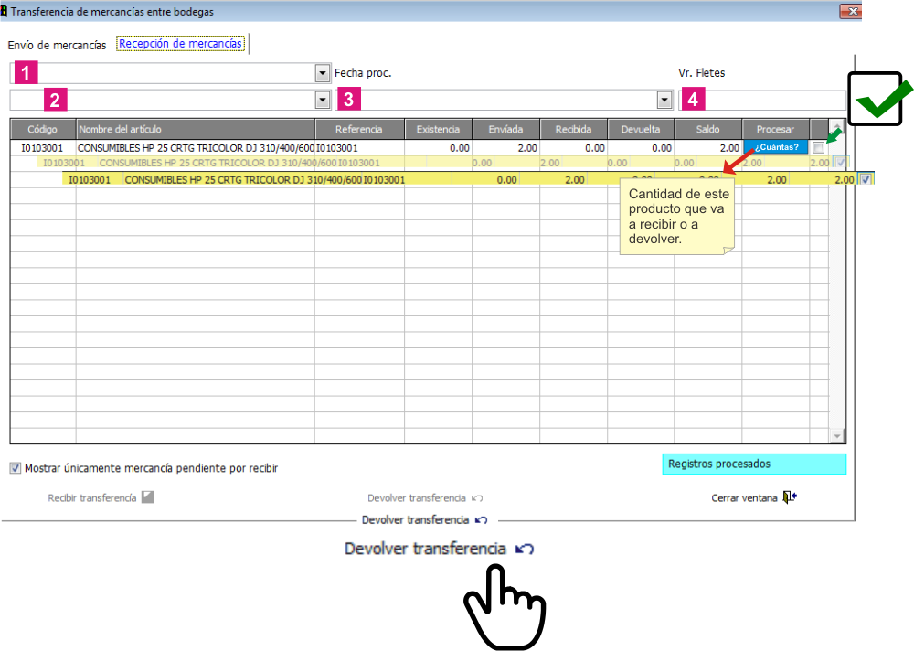This screenshot has width=914, height=651.
Task: Click the Registros procesados cyan legend
Action: (754, 464)
